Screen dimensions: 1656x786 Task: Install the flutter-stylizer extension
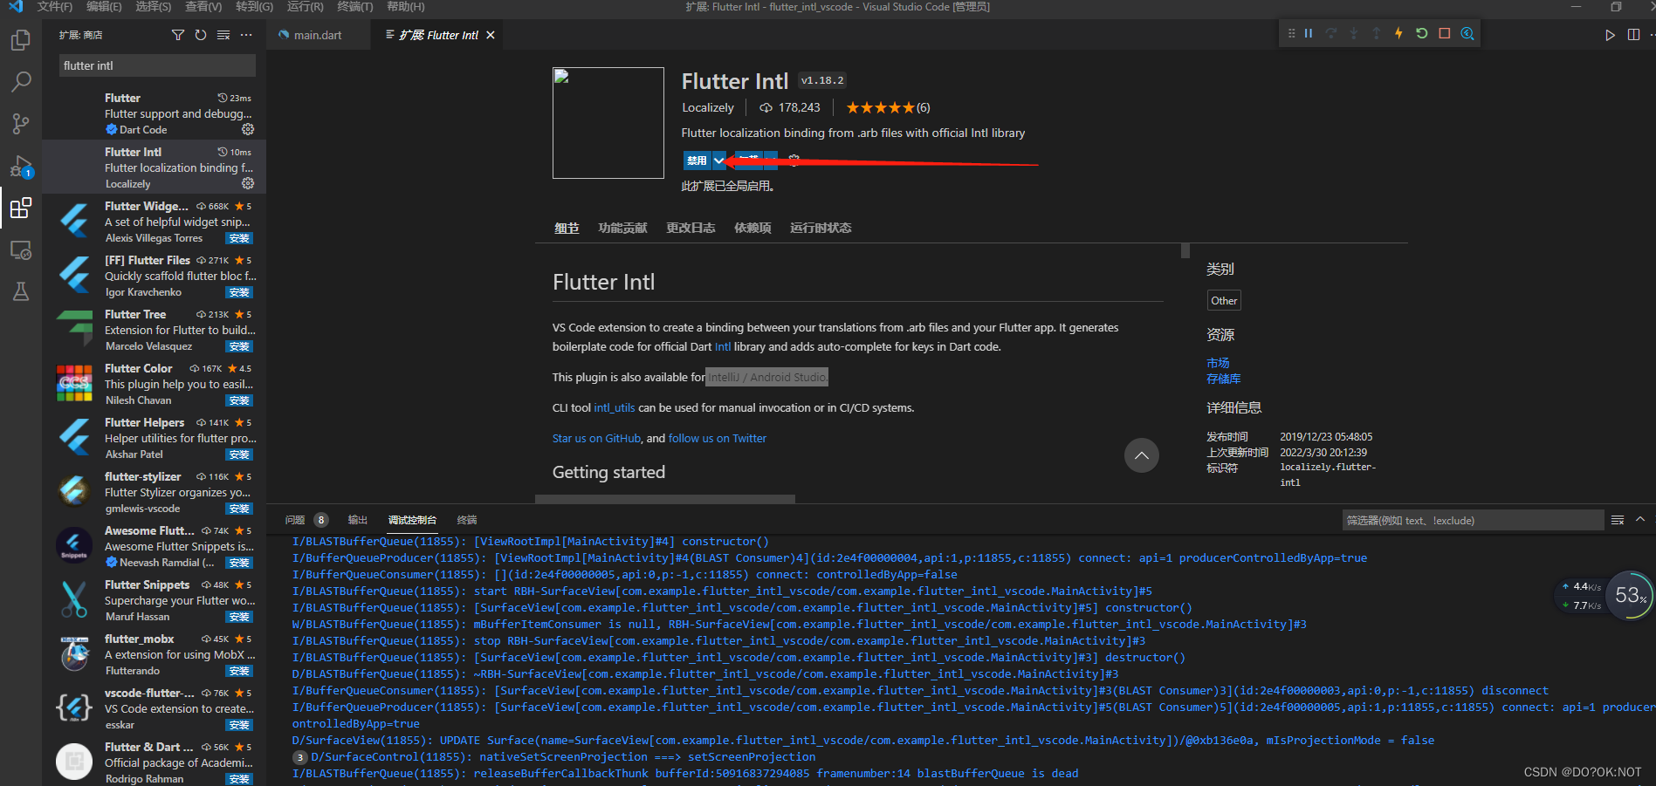[239, 509]
